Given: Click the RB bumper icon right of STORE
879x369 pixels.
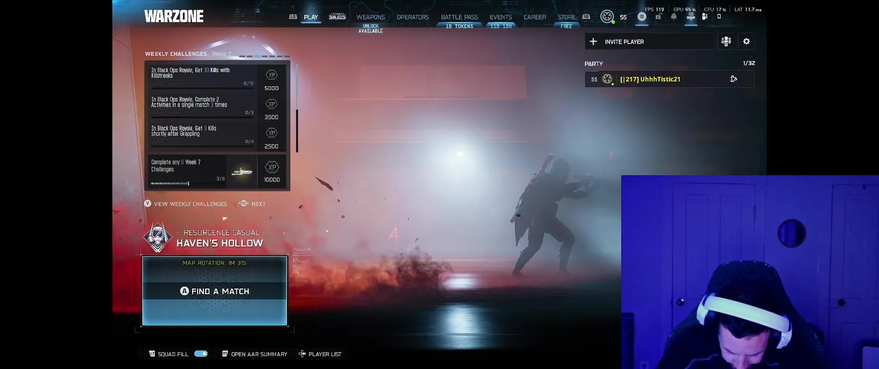Looking at the screenshot, I should click(586, 16).
